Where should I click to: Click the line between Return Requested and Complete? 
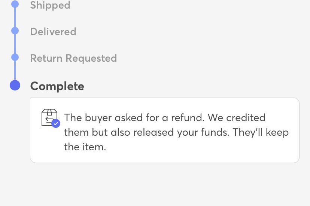click(x=15, y=70)
